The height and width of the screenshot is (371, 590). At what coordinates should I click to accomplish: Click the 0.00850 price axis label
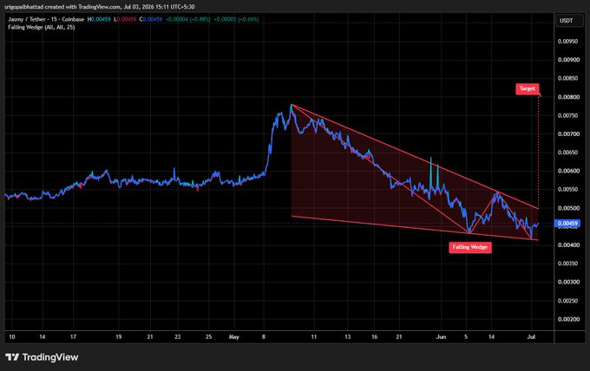click(567, 78)
